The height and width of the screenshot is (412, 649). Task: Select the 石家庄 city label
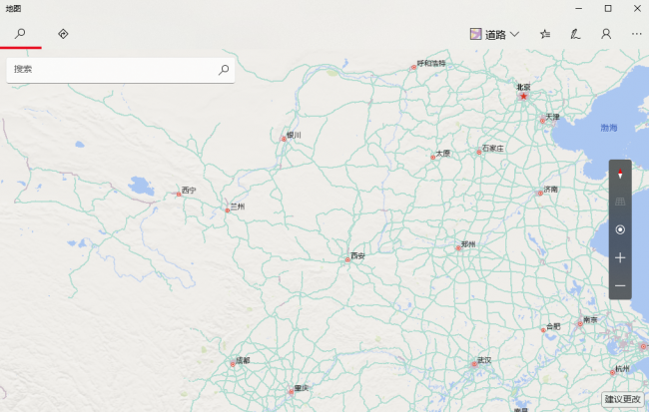coord(493,148)
